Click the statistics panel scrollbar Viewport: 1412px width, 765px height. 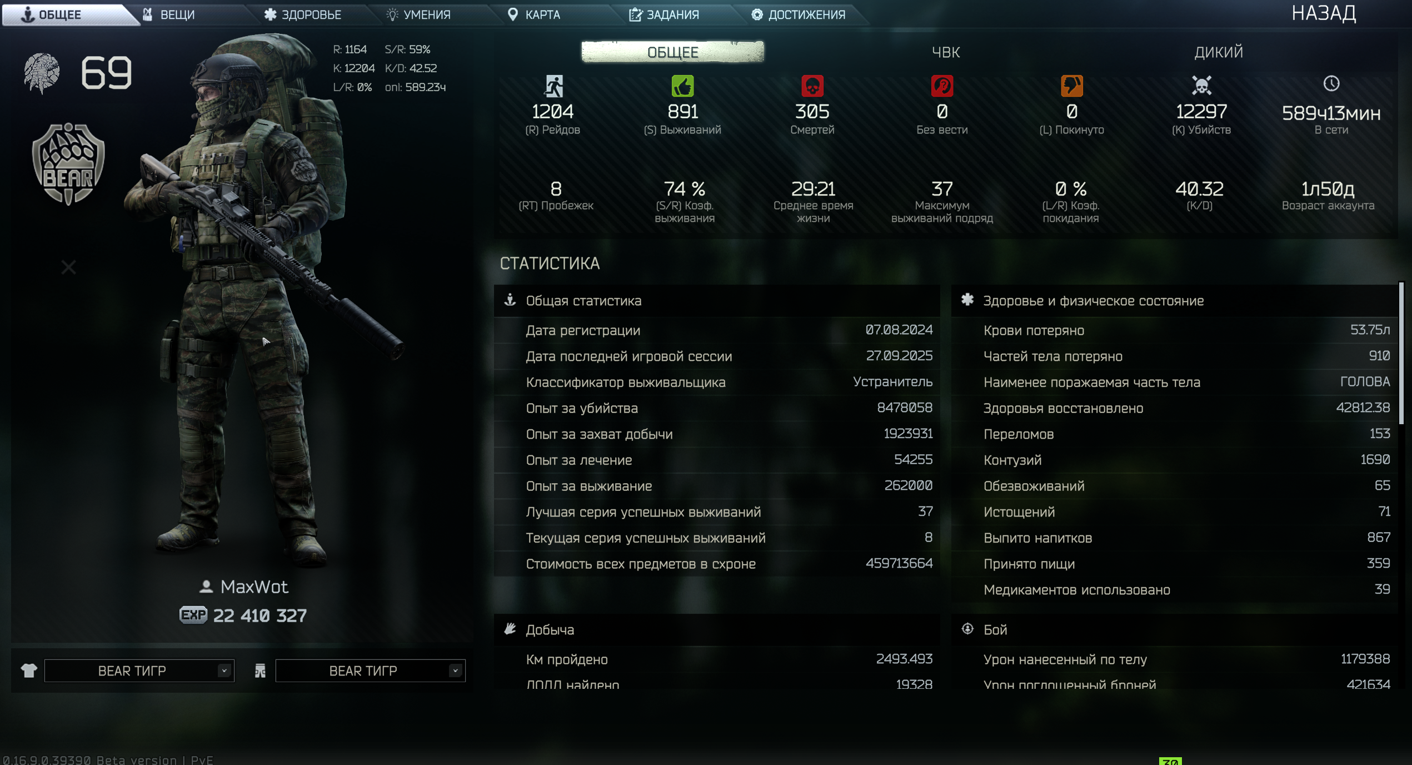click(1401, 354)
